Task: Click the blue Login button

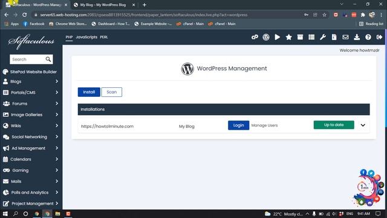Action: 238,125
